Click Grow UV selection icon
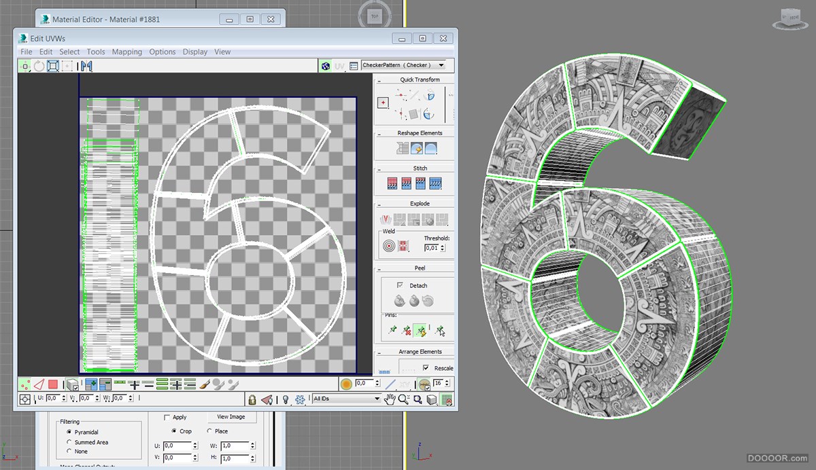 click(x=91, y=384)
